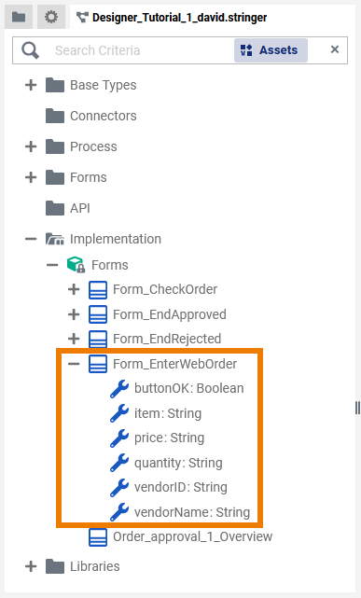
Task: Select the Order_approval_1_Overview form icon
Action: (x=98, y=537)
